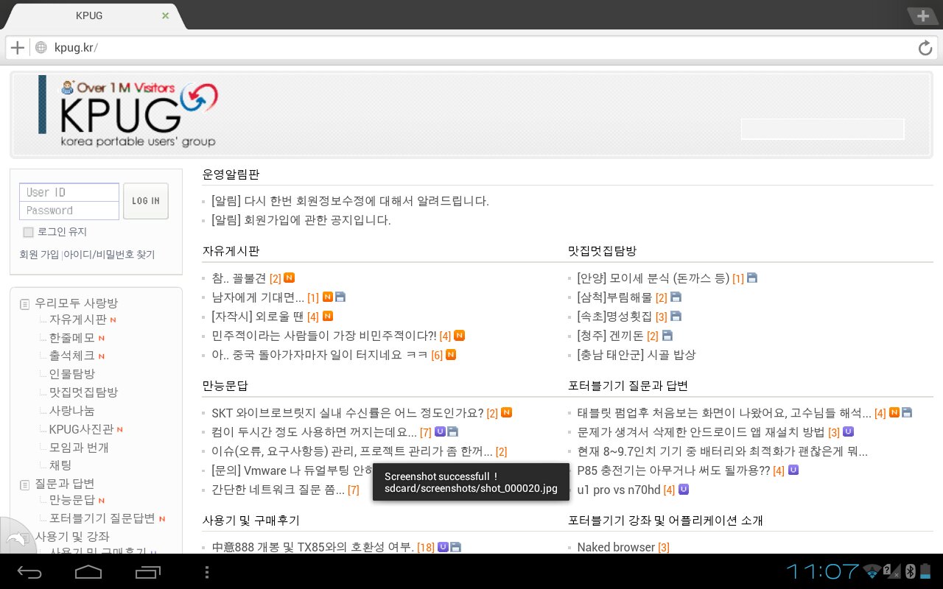Click disk icon next to 남자에게 기대면

tap(340, 297)
